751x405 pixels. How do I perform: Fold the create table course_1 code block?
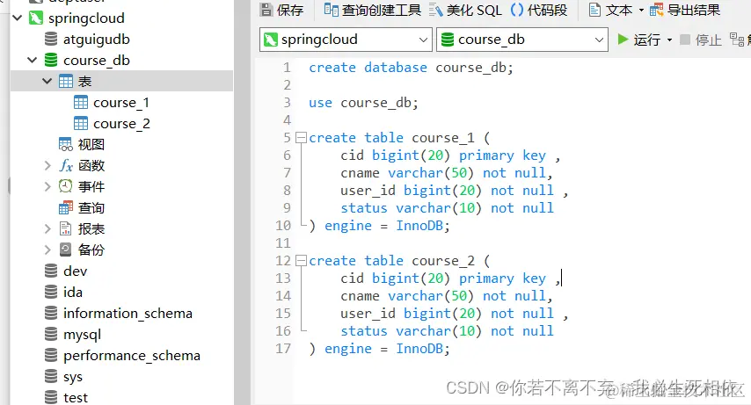coord(301,138)
